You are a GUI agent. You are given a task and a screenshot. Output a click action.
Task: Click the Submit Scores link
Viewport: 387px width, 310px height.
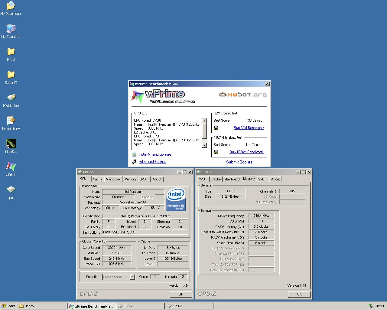(x=239, y=162)
